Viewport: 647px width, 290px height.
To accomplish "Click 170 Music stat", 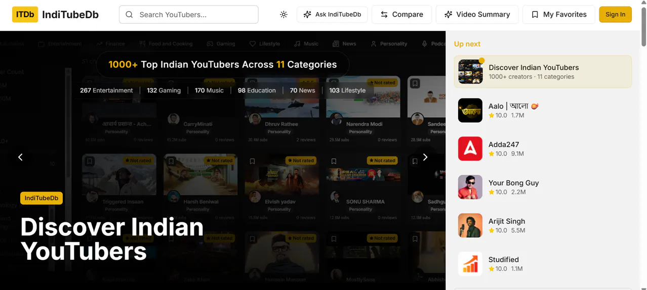I will tap(209, 90).
